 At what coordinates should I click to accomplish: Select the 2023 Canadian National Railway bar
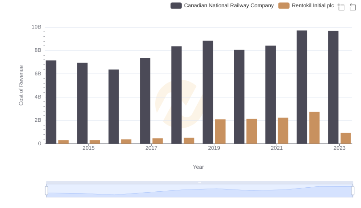333,88
